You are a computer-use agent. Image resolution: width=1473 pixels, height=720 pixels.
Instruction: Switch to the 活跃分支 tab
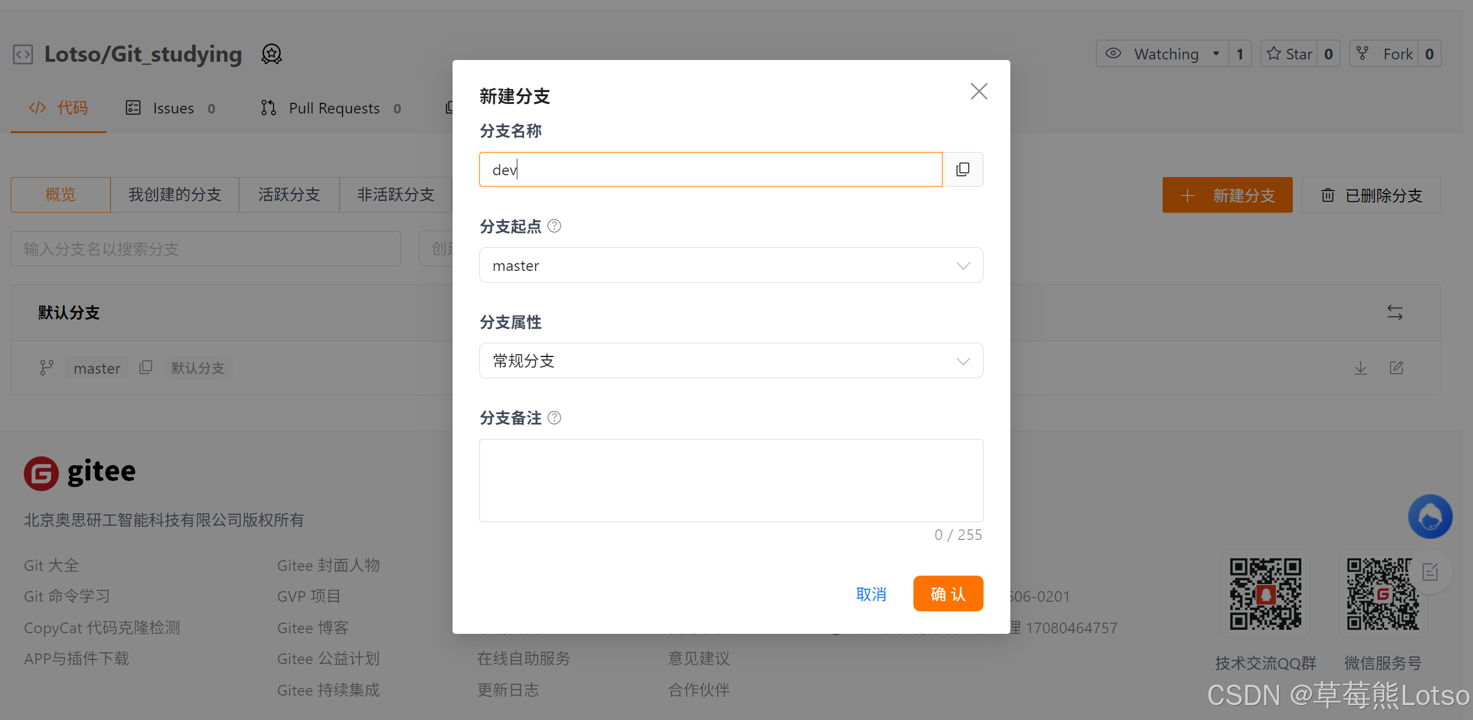pyautogui.click(x=289, y=195)
